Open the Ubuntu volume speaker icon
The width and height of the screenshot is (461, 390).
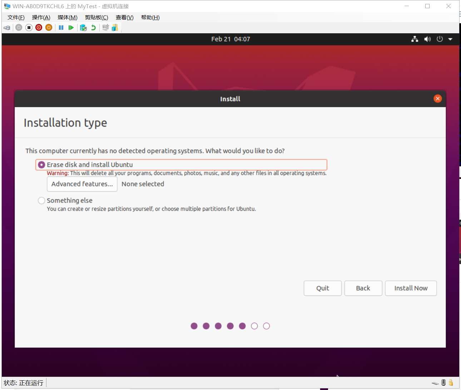coord(427,39)
